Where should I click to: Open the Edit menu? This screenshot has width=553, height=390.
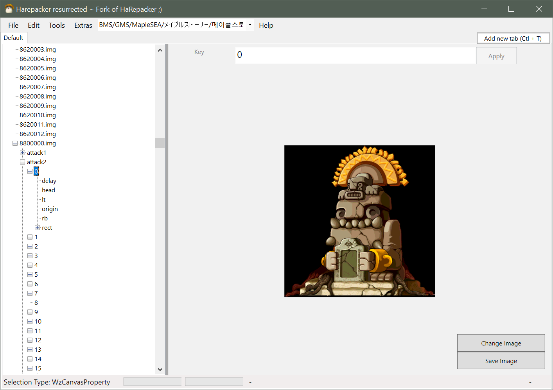pyautogui.click(x=34, y=25)
